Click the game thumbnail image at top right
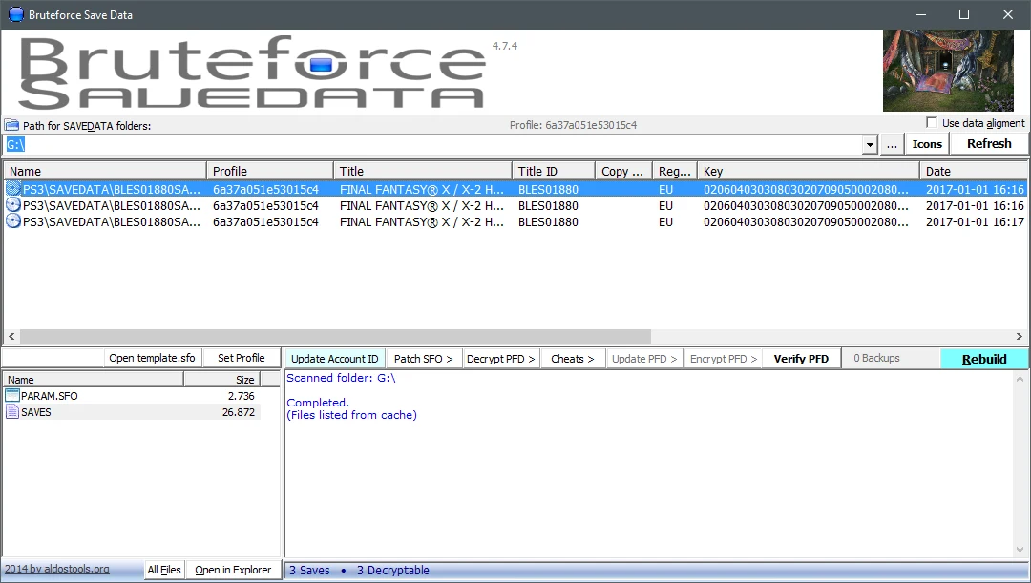 (948, 71)
